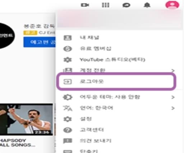Image resolution: width=184 pixels, height=153 pixels.
Task: Click the 계정 전환 switch account icon
Action: (x=68, y=70)
